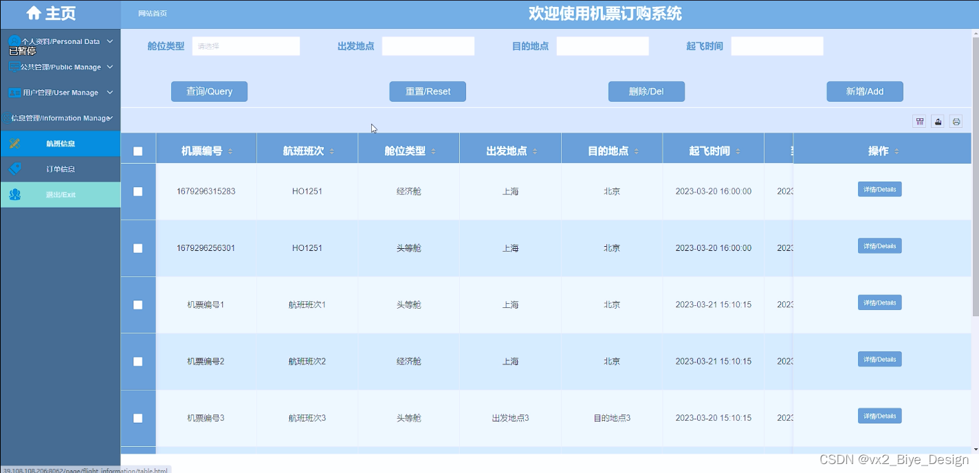Click cell 2023-03-20 15:10:15
The image size is (979, 473).
[x=714, y=418]
